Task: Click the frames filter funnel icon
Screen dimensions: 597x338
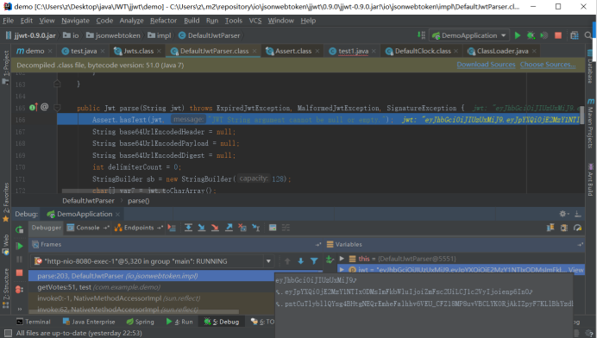Action: tap(314, 261)
